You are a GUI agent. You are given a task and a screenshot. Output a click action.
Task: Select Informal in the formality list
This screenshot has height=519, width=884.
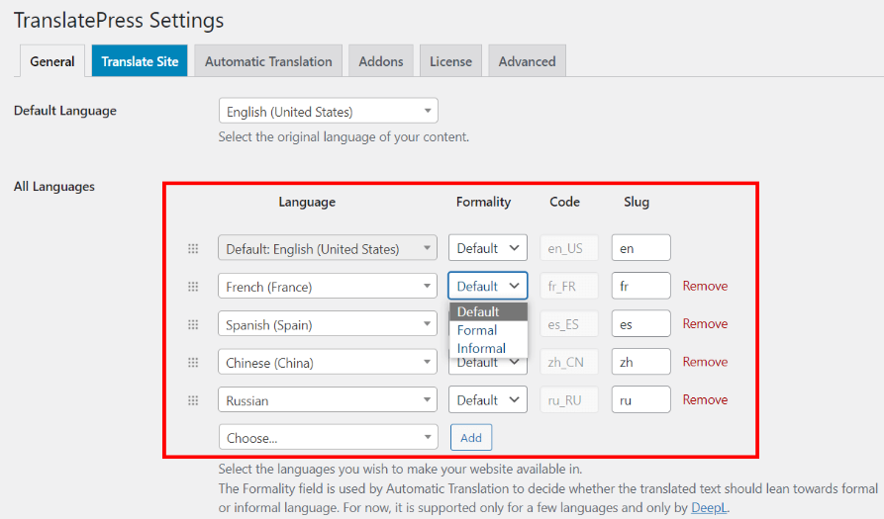[488, 348]
